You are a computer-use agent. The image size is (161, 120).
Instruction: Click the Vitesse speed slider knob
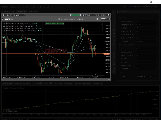tap(97, 19)
